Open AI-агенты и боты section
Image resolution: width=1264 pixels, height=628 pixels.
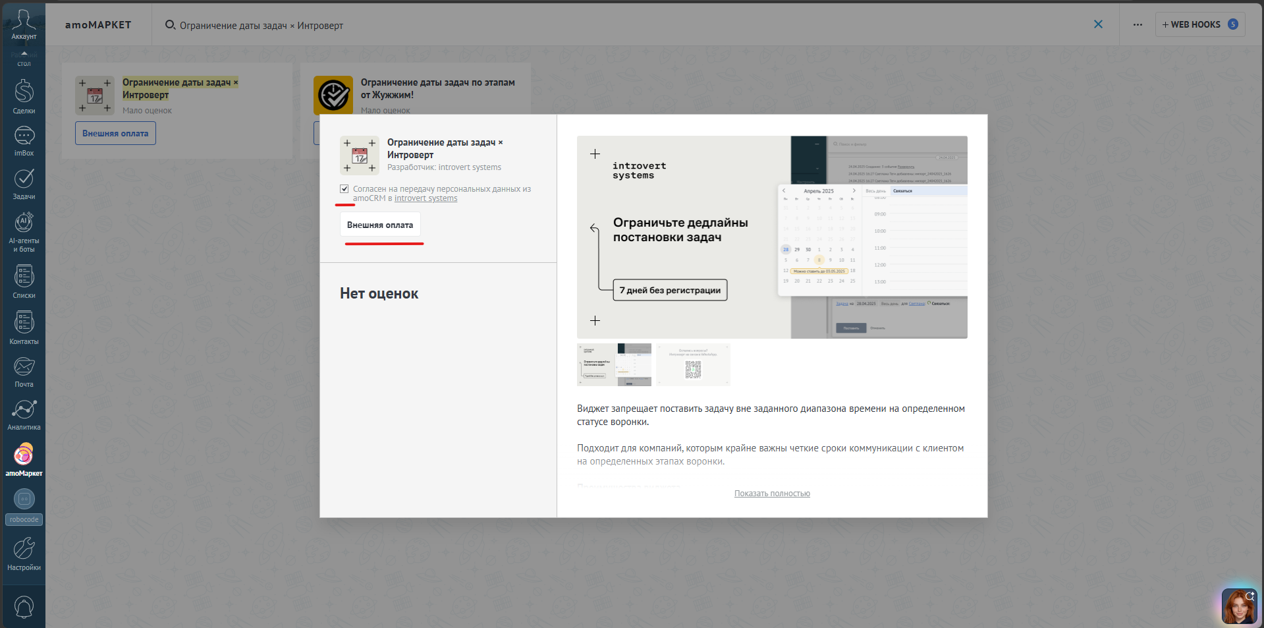[24, 232]
